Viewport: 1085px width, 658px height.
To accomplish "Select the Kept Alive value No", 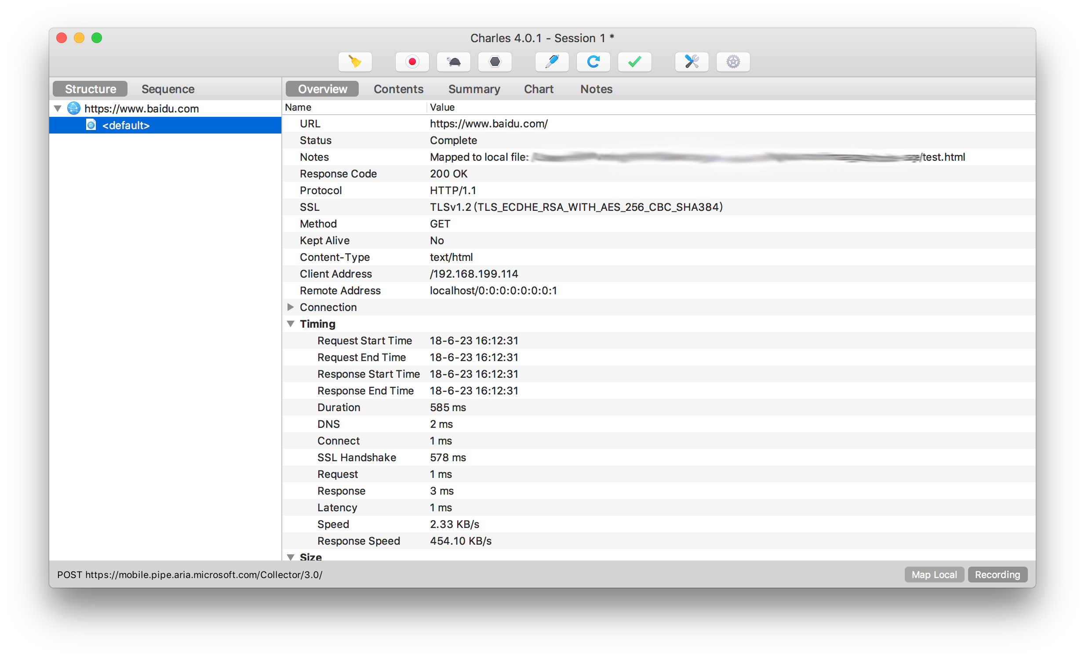I will (437, 241).
